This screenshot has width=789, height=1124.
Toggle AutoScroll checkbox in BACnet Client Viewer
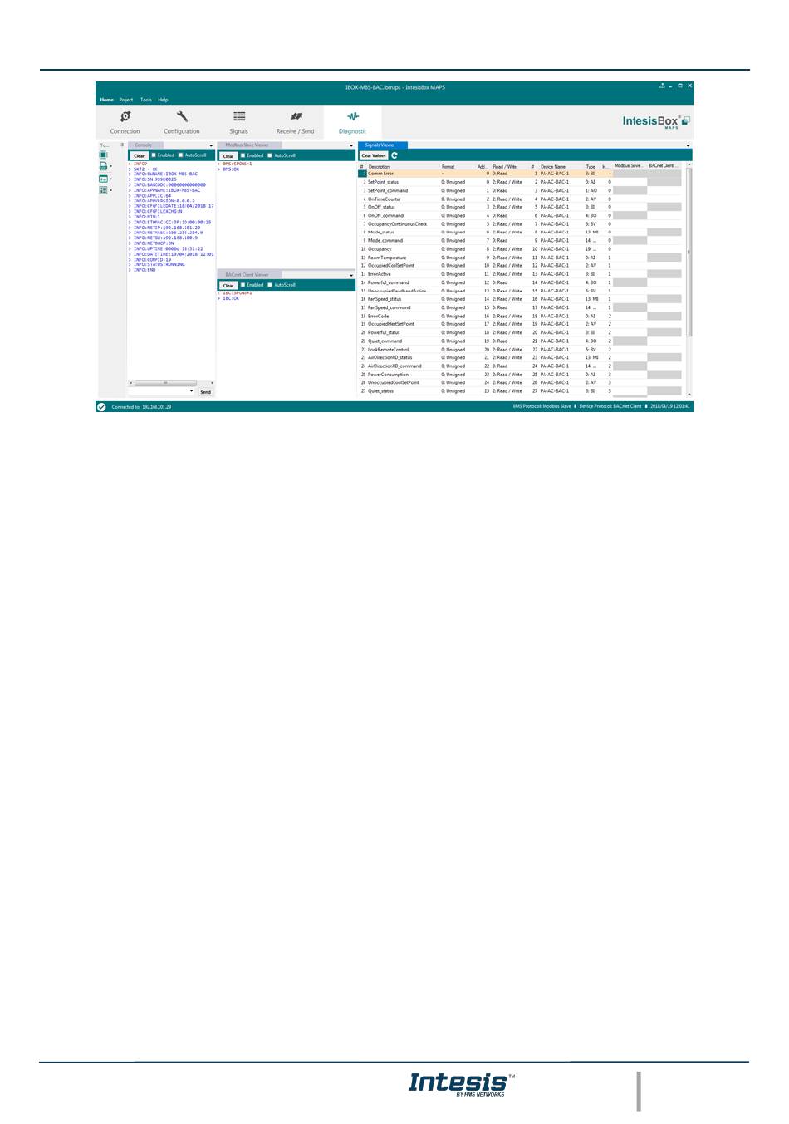pos(270,285)
